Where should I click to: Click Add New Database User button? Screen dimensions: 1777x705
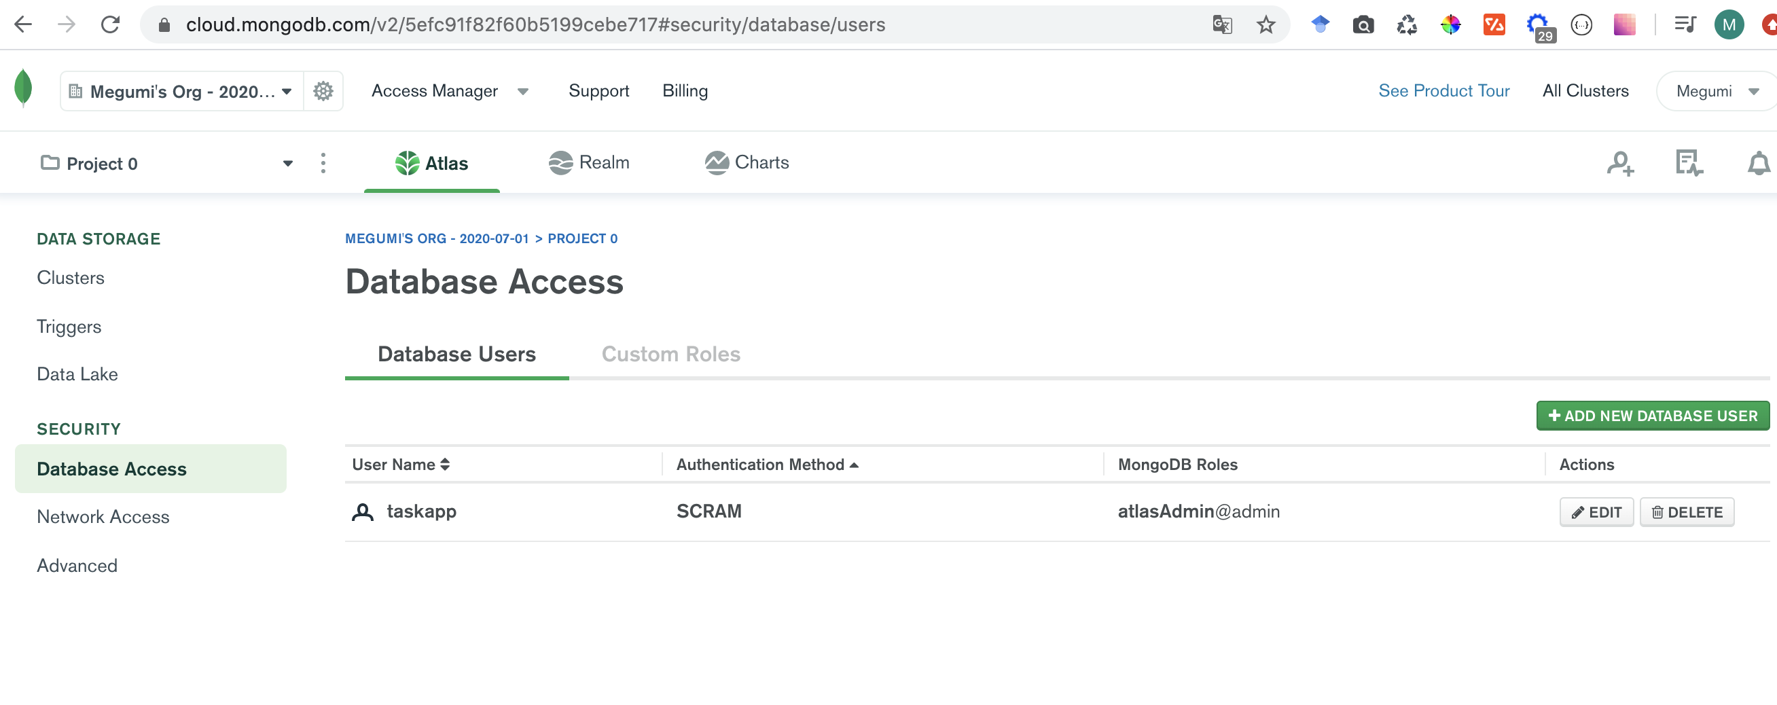(x=1652, y=416)
